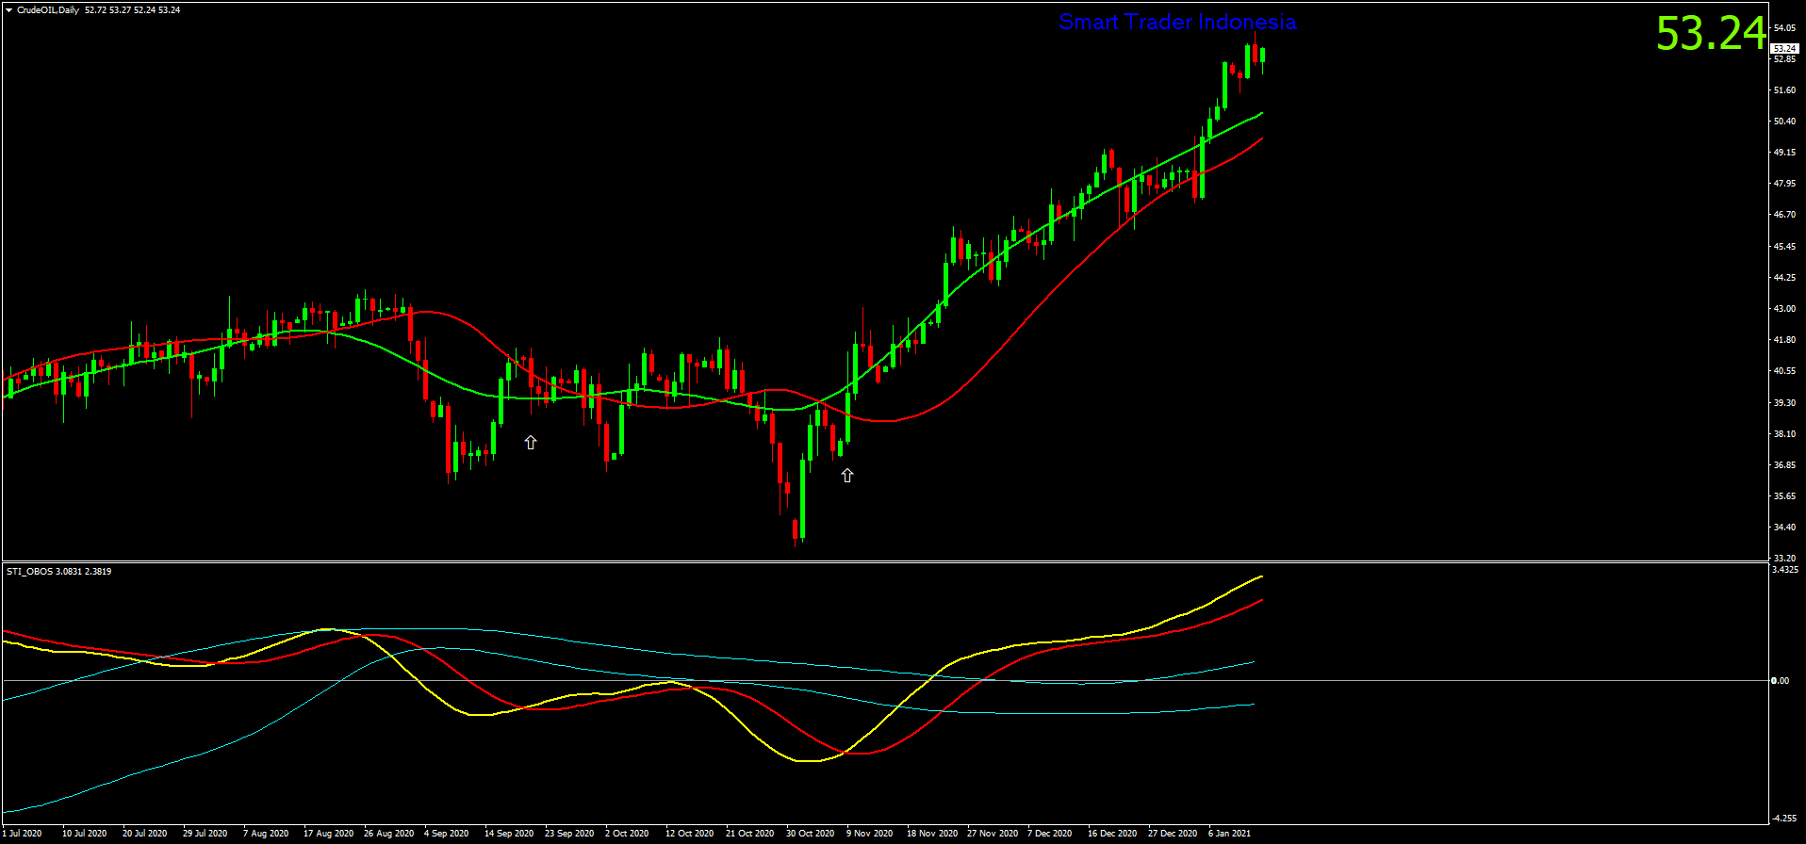Click the 39.30 price axis label
1806x844 pixels.
click(x=1784, y=403)
